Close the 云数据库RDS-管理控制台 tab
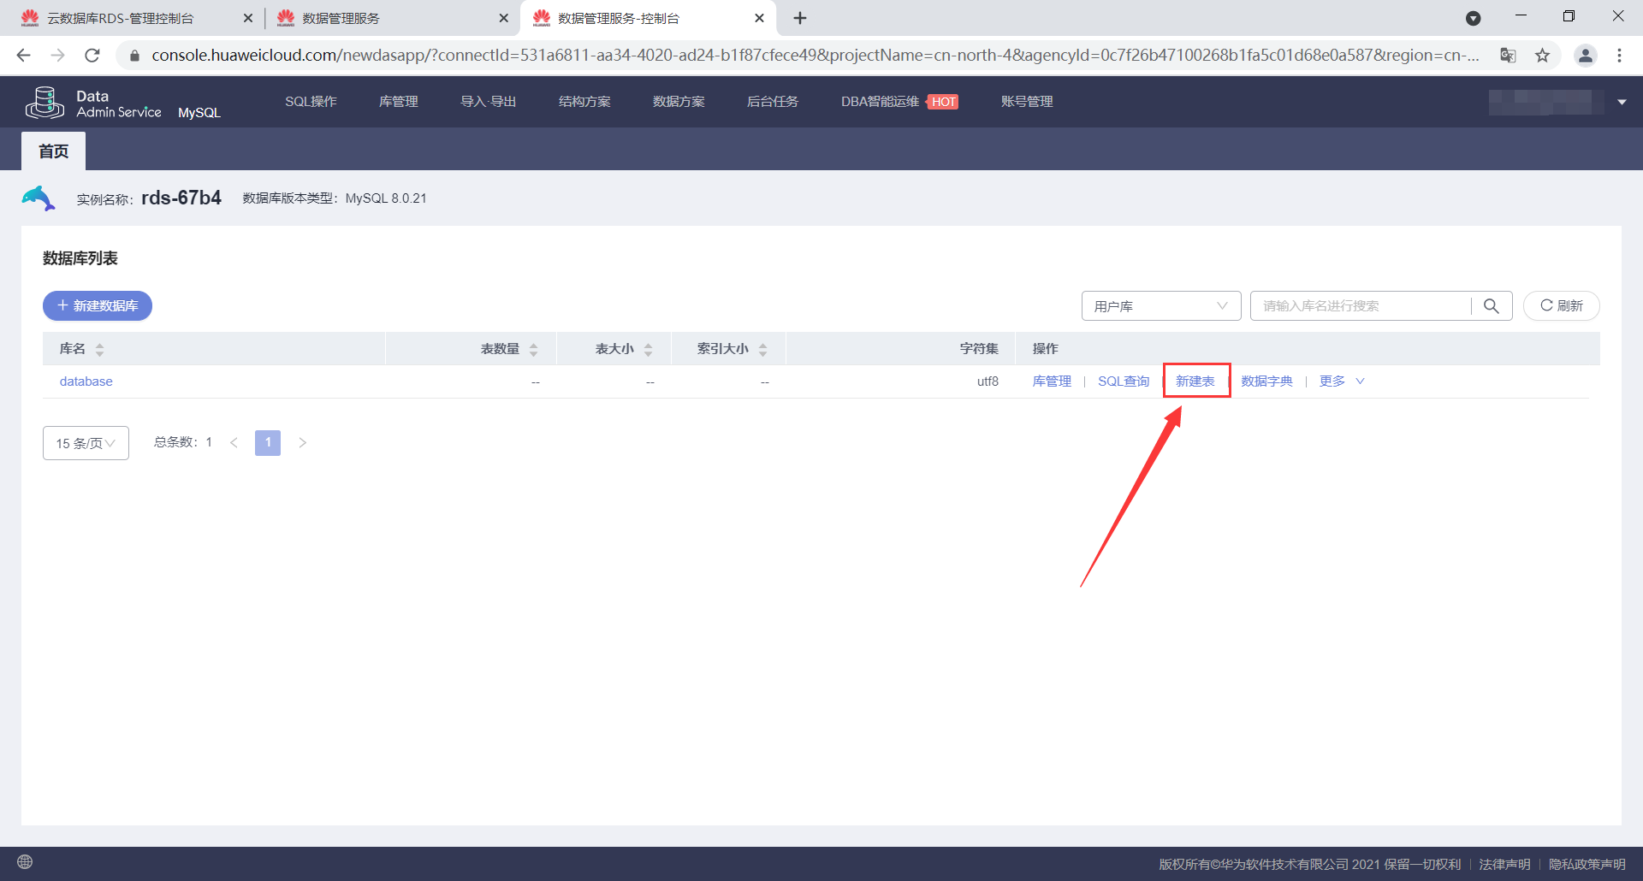 tap(248, 18)
